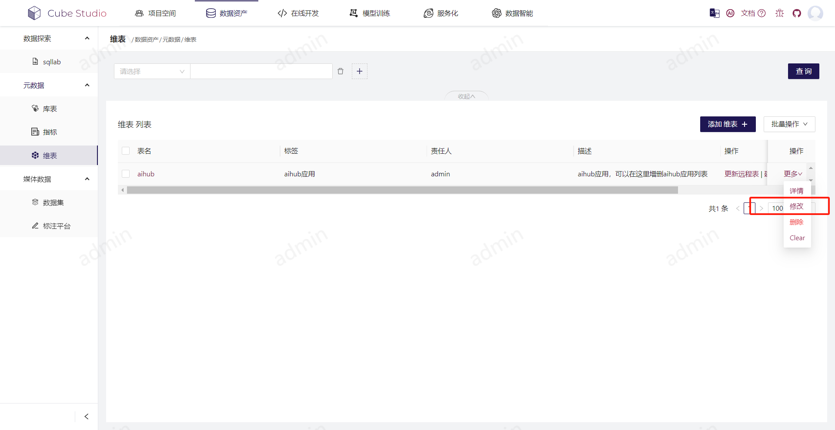Open the 批量操作 dropdown
The height and width of the screenshot is (430, 835).
(x=789, y=124)
